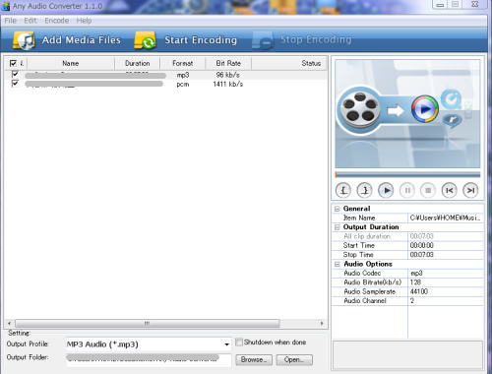Pause the media preview

point(407,190)
